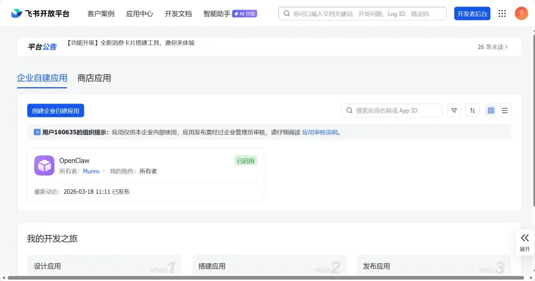The height and width of the screenshot is (281, 535).
Task: Click the filter funnel icon
Action: click(x=454, y=111)
